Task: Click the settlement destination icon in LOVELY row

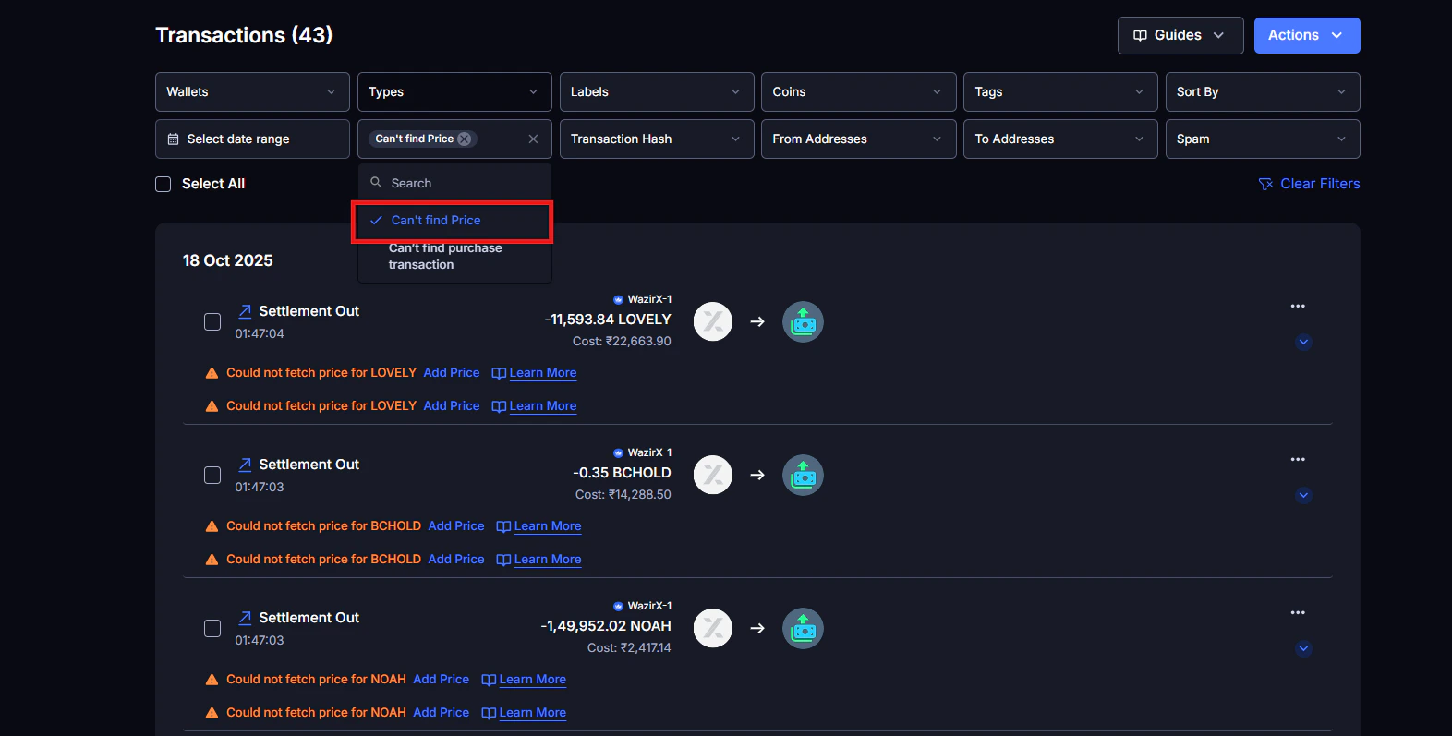Action: point(804,322)
